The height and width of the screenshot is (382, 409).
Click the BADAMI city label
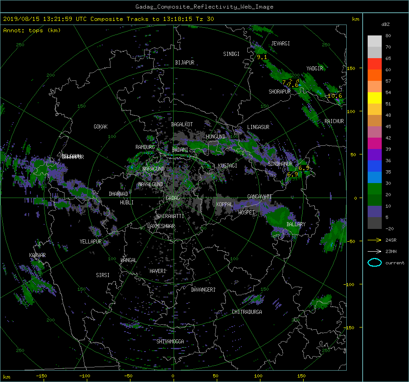click(x=180, y=150)
